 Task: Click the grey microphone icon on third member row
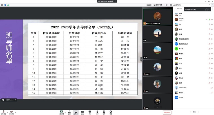tap(209, 24)
